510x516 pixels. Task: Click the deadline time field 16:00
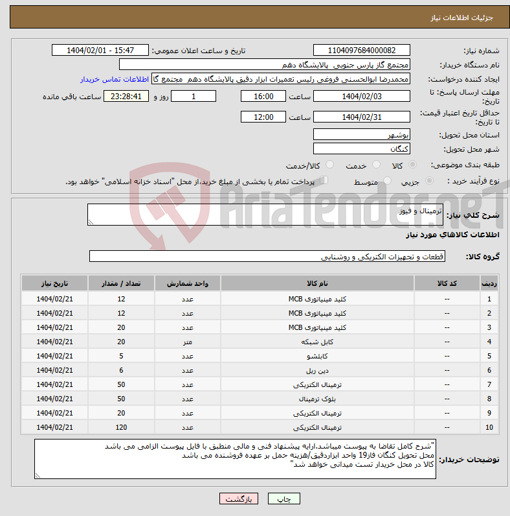263,96
